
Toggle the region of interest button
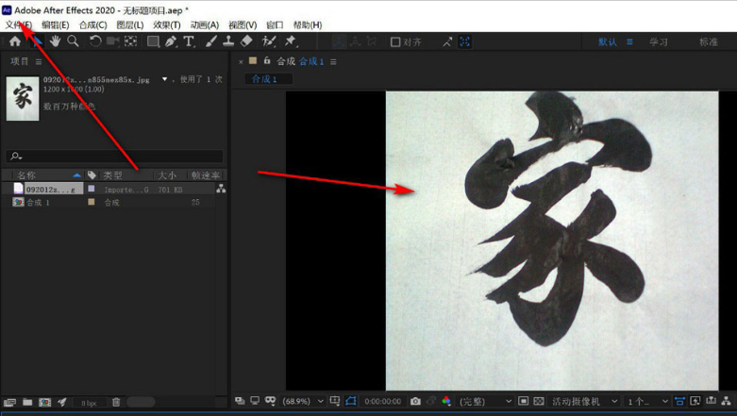351,402
